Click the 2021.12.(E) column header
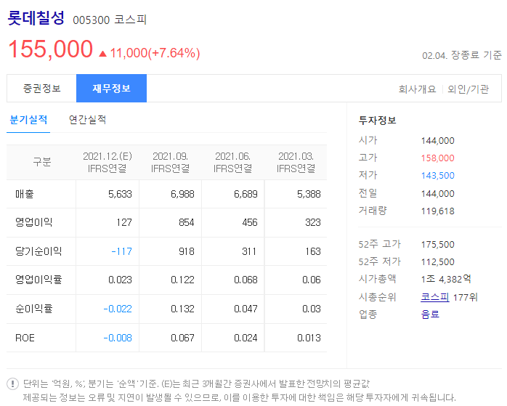This screenshot has width=507, height=406. pos(108,162)
